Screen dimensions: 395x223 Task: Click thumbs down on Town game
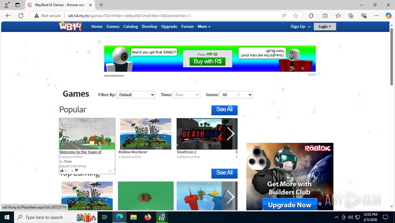click(x=77, y=171)
